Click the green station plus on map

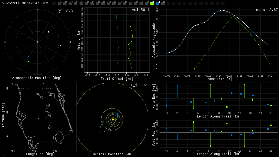(x=54, y=84)
